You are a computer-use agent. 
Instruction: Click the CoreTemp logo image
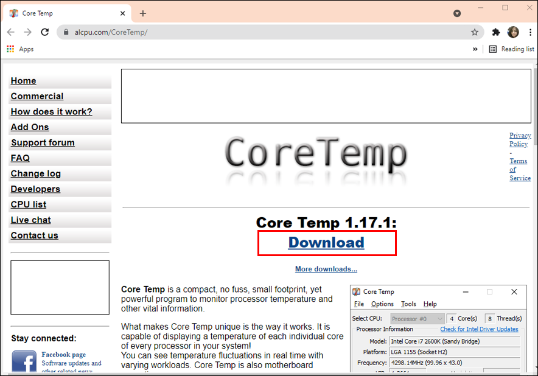pos(316,160)
